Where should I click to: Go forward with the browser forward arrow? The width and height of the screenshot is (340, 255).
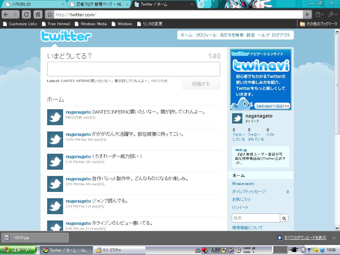[15, 15]
